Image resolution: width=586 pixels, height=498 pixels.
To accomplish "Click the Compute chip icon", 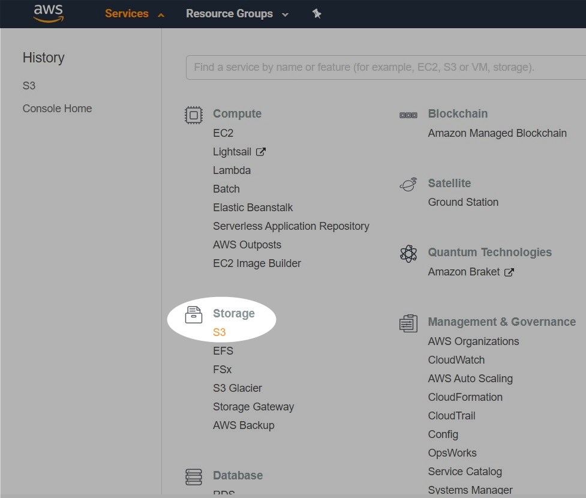I will click(193, 115).
